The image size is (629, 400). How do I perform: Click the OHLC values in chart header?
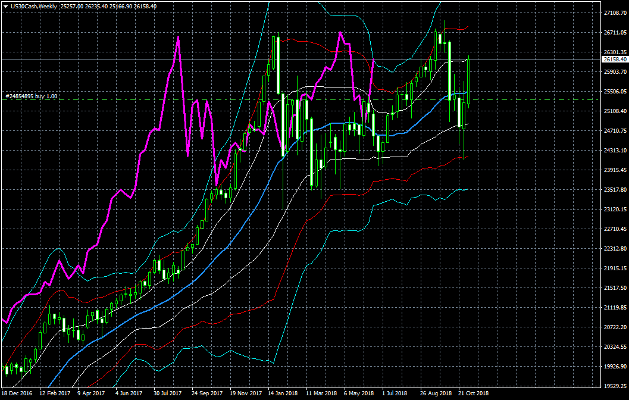click(109, 6)
